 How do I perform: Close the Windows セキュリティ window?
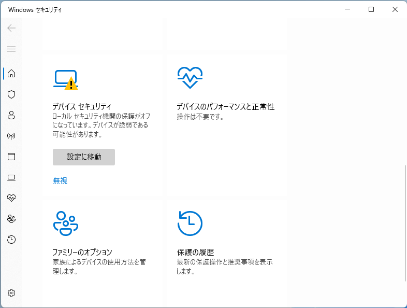point(395,9)
